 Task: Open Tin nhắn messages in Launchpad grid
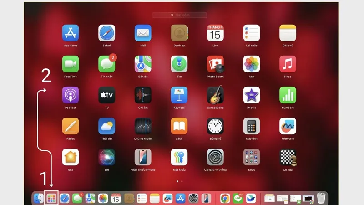pyautogui.click(x=106, y=64)
